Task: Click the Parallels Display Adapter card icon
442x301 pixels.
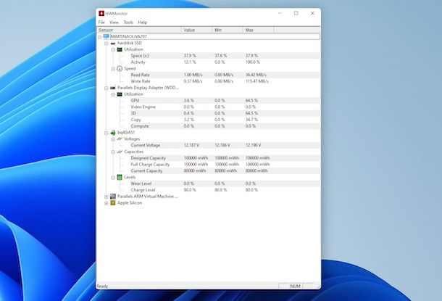Action: coord(113,88)
